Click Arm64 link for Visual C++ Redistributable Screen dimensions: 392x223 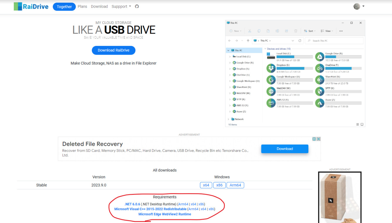pos(193,209)
